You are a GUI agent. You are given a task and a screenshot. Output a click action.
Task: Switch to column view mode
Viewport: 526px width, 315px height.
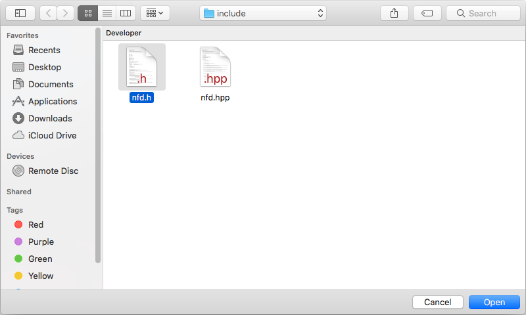126,13
